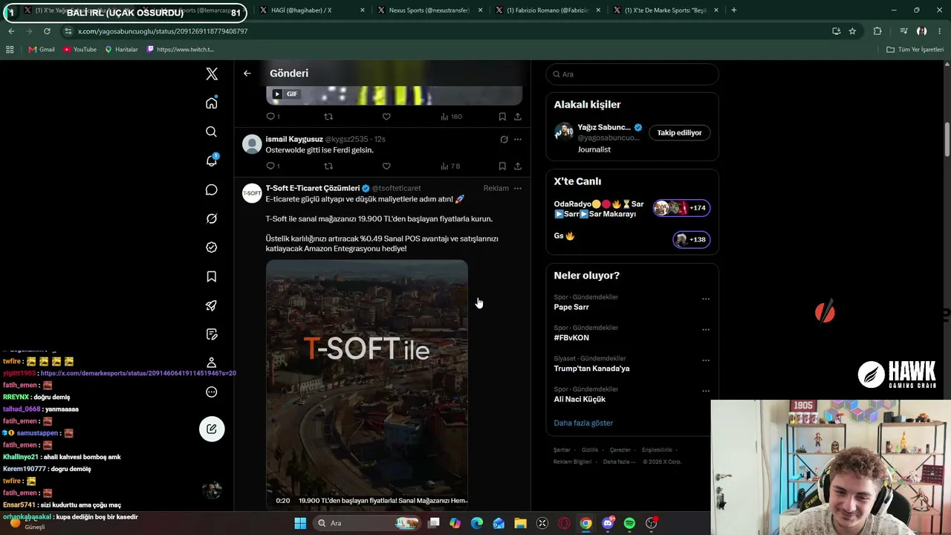Switch to Nexus Sports browser tab
The height and width of the screenshot is (535, 951).
pos(430,10)
